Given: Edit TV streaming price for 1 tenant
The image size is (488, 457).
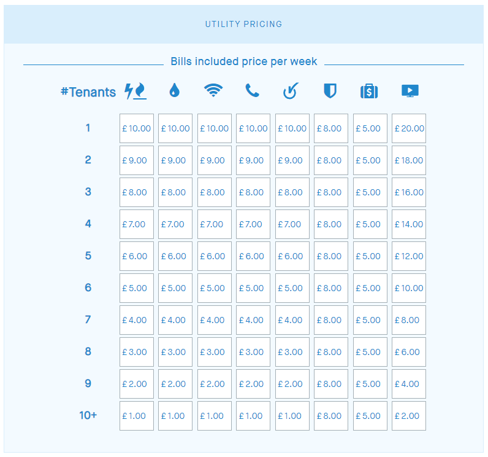Looking at the screenshot, I should point(409,129).
